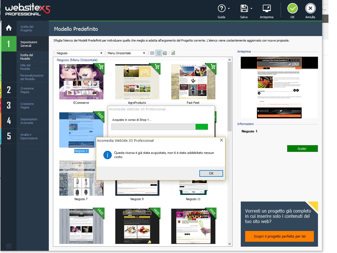
Task: Click the refresh template list icon
Action: pyautogui.click(x=173, y=53)
